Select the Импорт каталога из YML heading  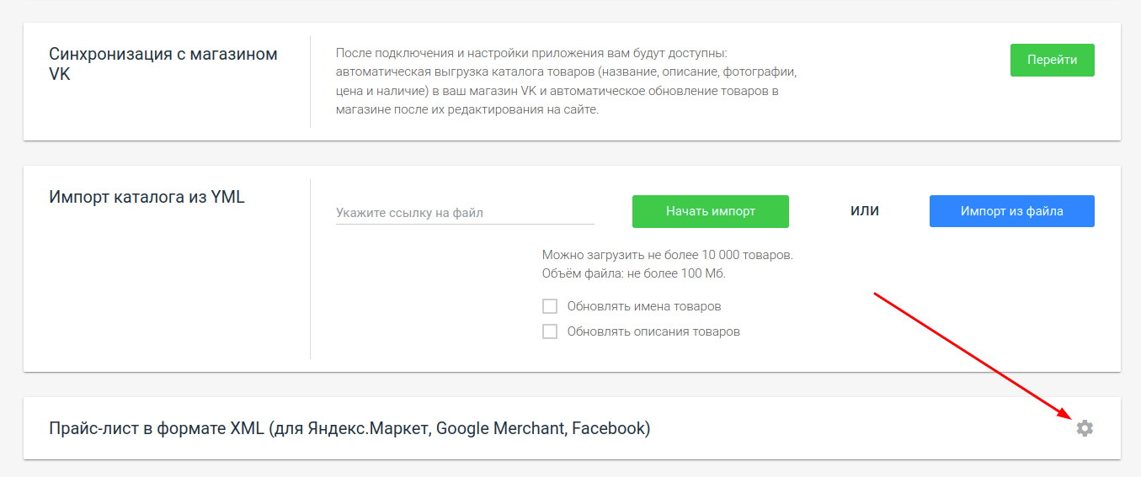point(147,198)
